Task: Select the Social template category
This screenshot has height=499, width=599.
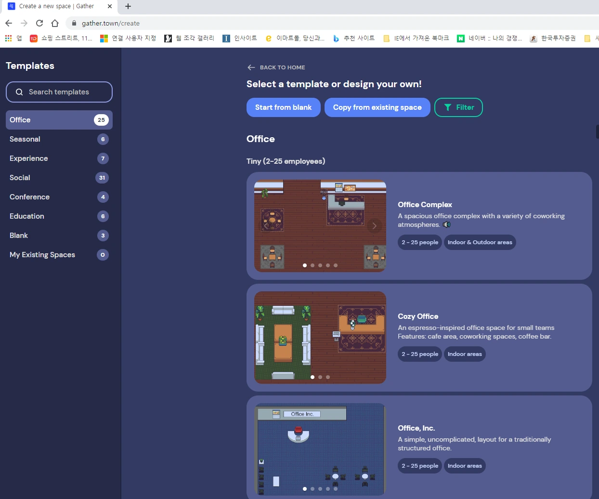Action: (59, 178)
